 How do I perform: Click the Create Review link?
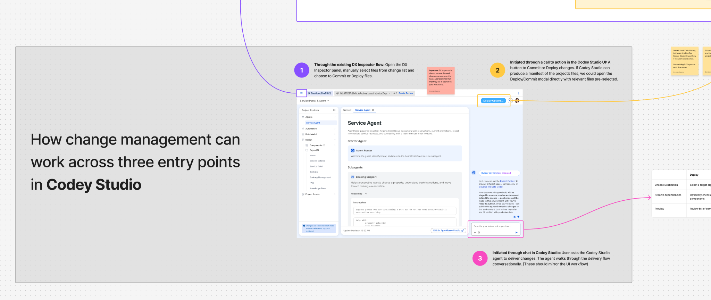click(x=406, y=93)
